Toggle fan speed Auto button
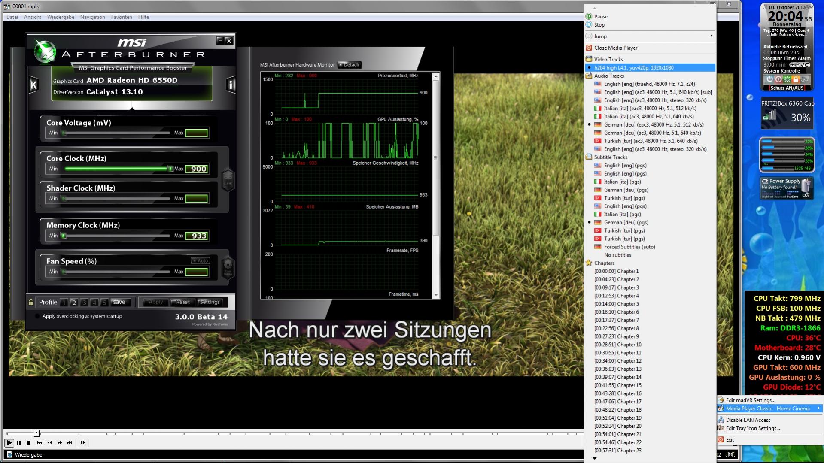The height and width of the screenshot is (463, 824). 201,260
